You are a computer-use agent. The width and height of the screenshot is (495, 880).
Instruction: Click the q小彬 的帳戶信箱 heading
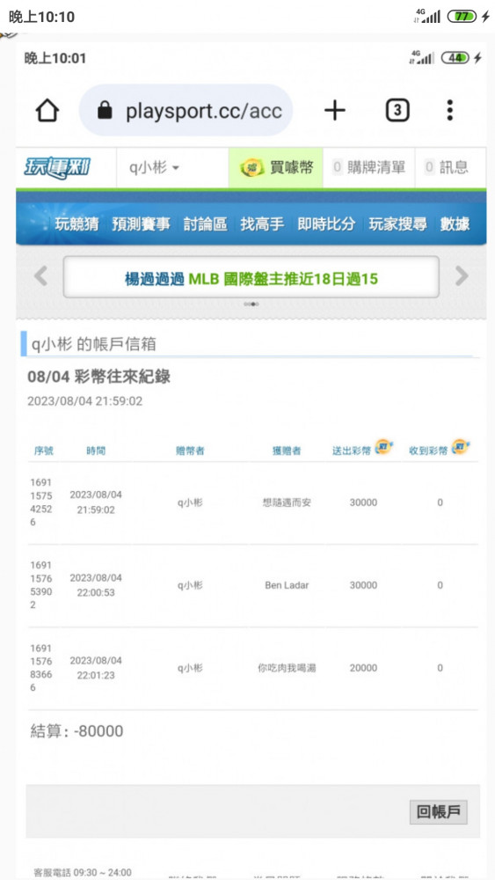(x=93, y=344)
